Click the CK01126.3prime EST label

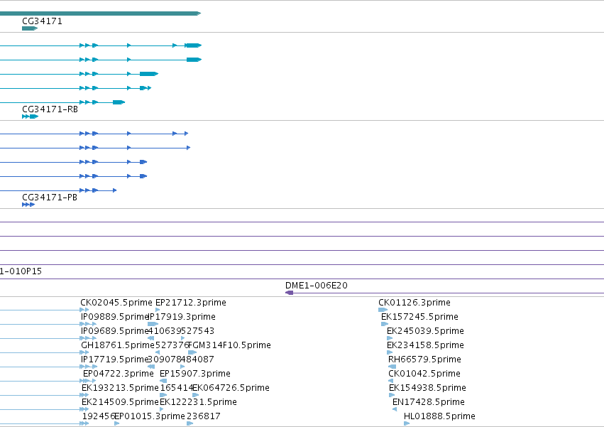tap(414, 303)
